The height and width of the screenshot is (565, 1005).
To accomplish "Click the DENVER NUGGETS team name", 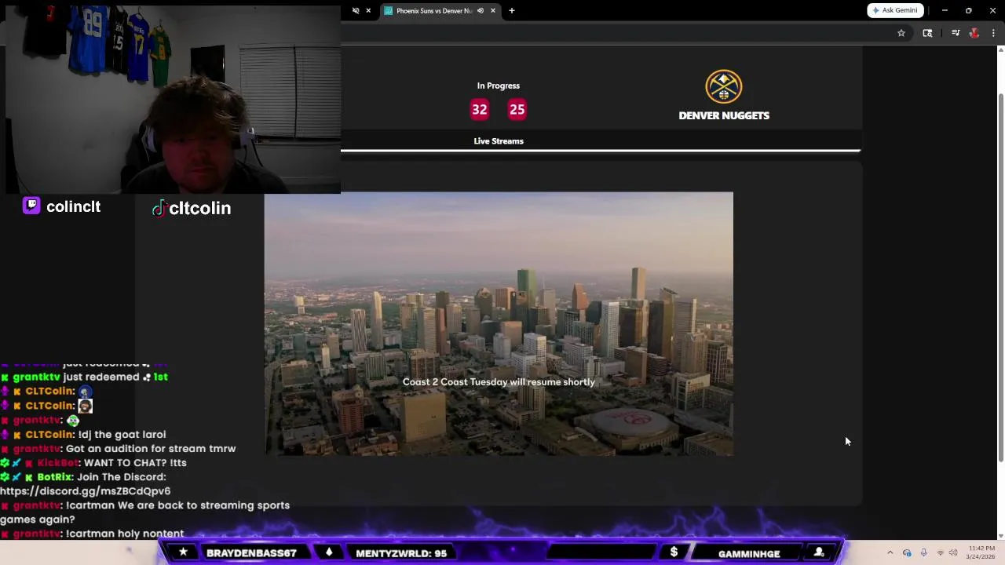I will 724,115.
